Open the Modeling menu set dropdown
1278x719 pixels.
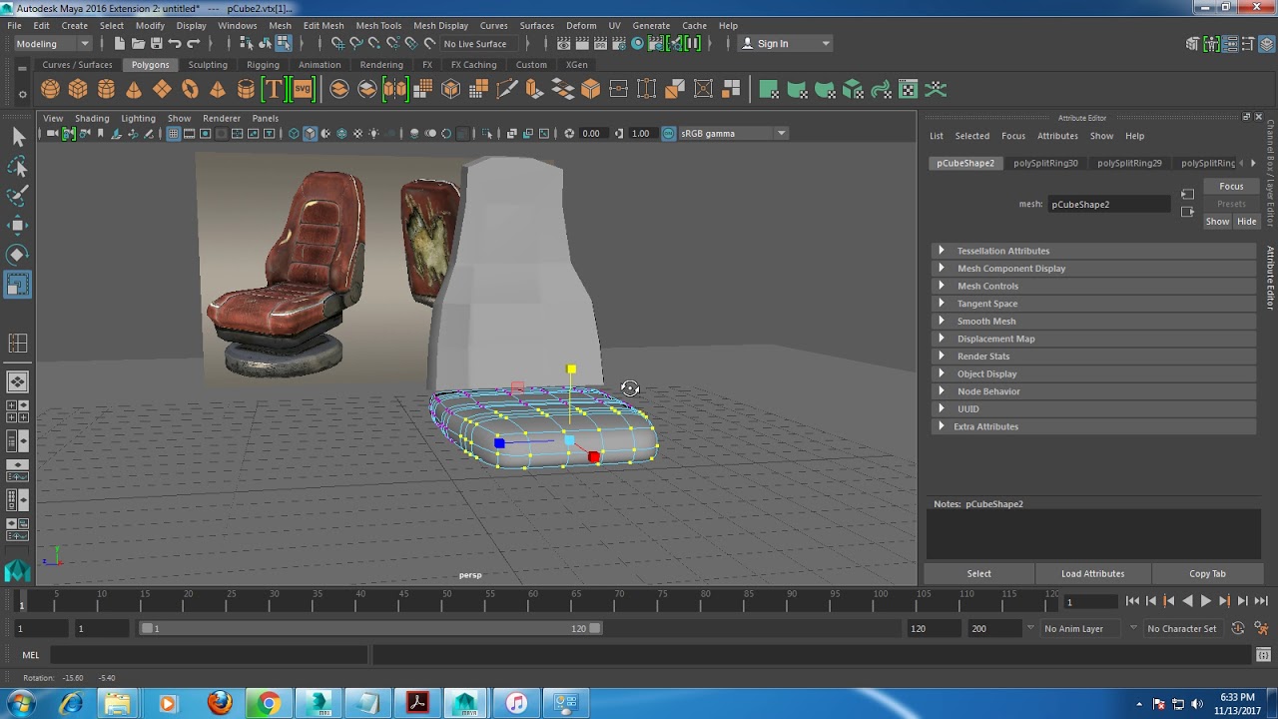[52, 43]
